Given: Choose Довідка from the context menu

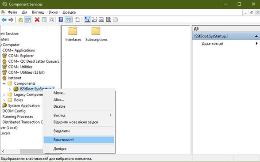Looking at the screenshot, I should [x=79, y=149].
